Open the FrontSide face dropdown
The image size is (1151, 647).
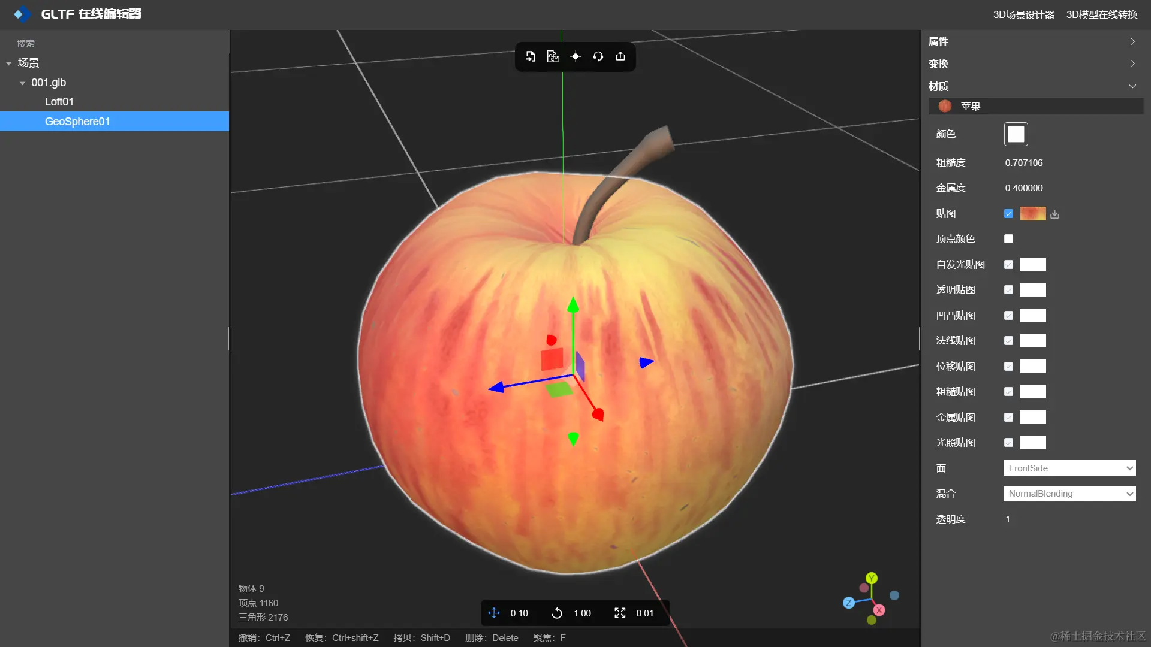click(x=1069, y=468)
